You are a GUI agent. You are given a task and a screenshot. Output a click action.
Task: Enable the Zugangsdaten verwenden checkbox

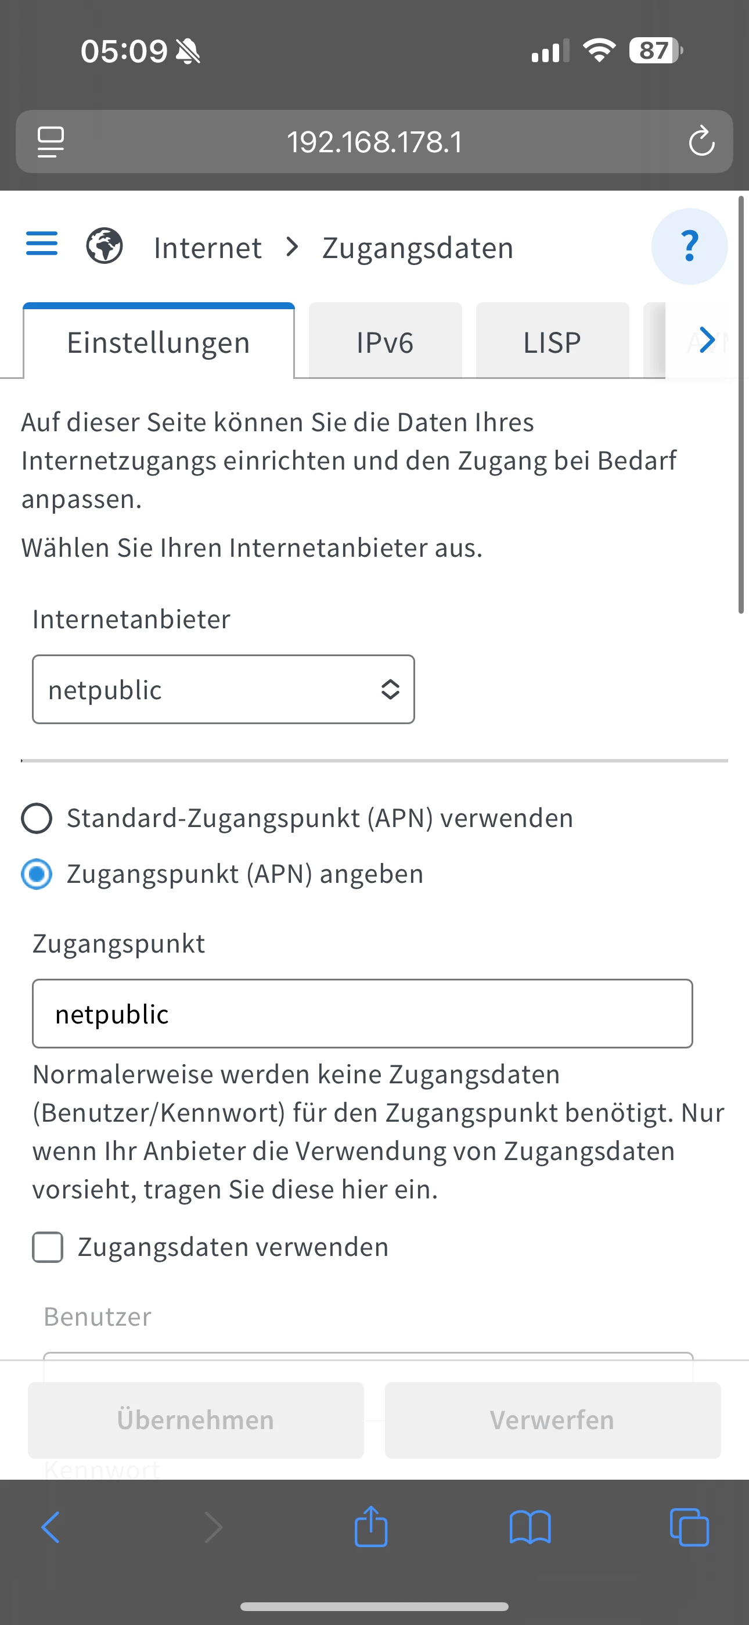click(48, 1247)
